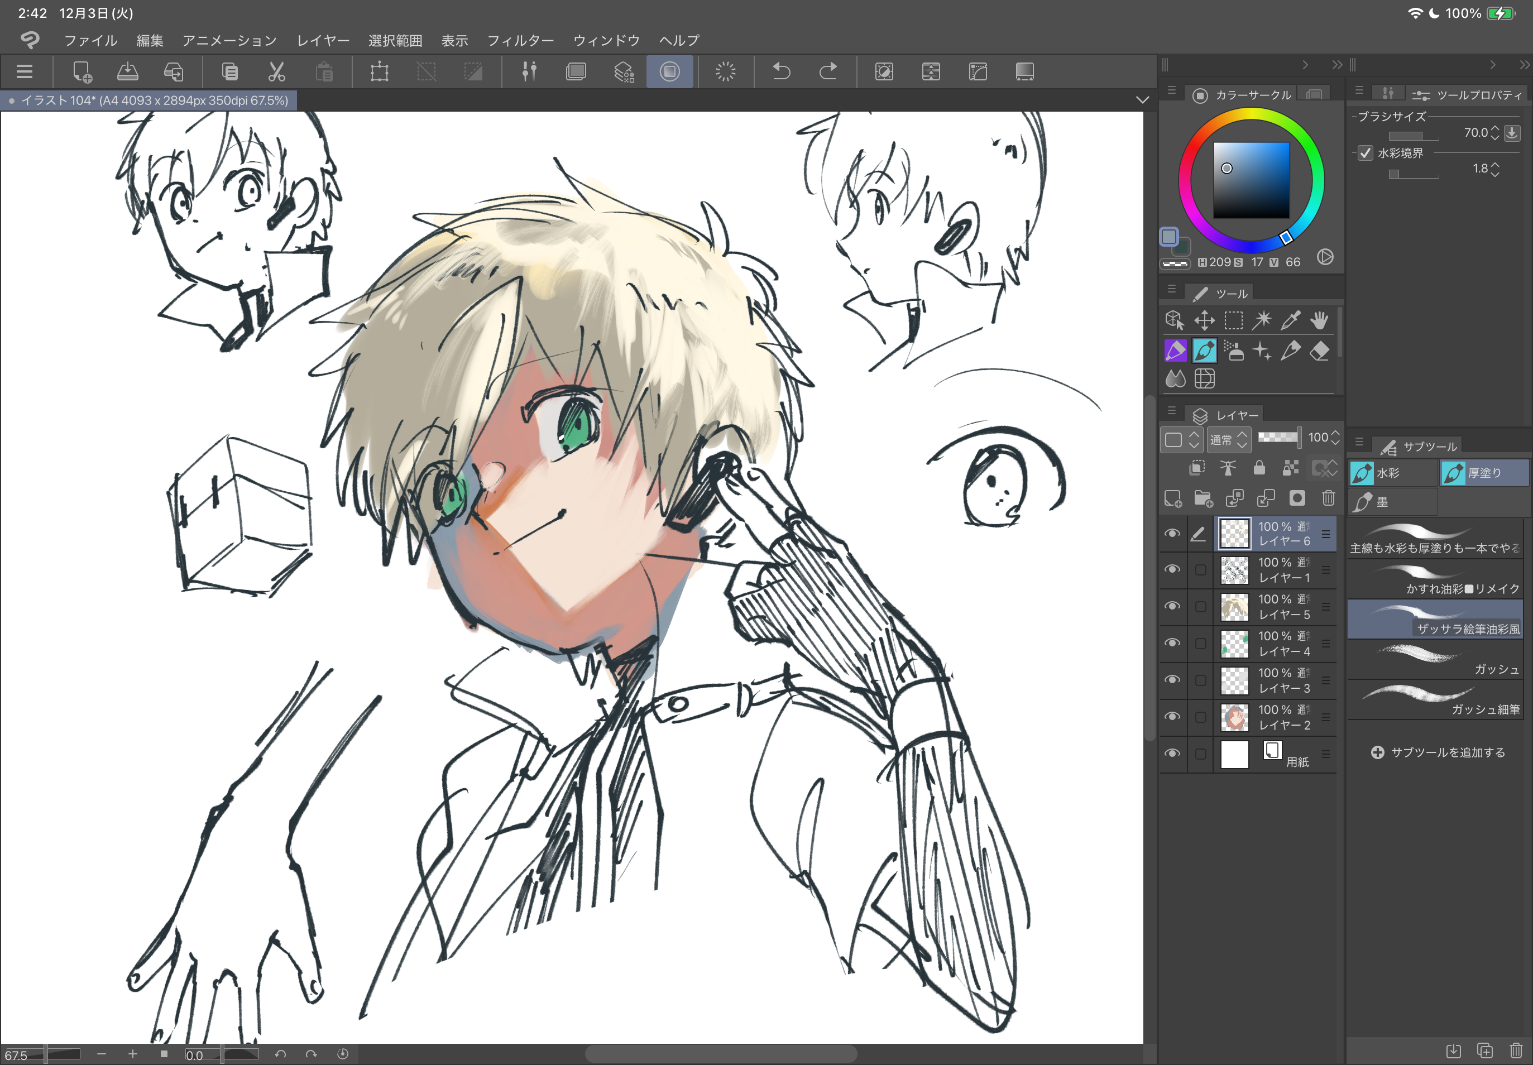1533x1065 pixels.
Task: Increase brush size with stepper arrow
Action: click(1495, 128)
